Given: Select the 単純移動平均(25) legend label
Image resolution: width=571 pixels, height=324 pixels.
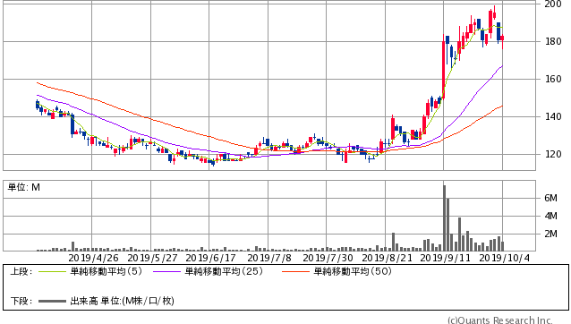Looking at the screenshot, I should pos(224,271).
